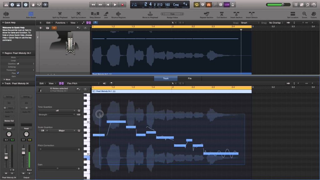
Task: Toggle the Replace mode button
Action: pos(202,4)
